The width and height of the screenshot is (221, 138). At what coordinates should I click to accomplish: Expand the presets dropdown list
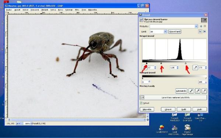(196, 26)
